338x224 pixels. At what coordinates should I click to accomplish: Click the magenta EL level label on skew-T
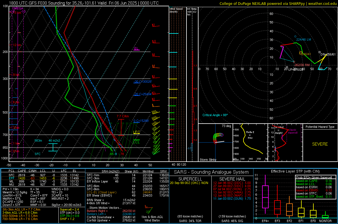(x=136, y=48)
